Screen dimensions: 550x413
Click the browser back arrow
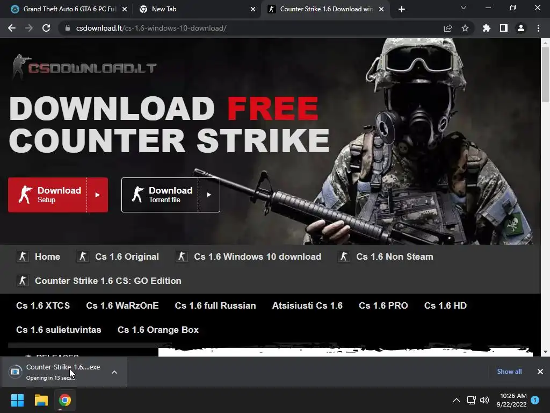(12, 28)
